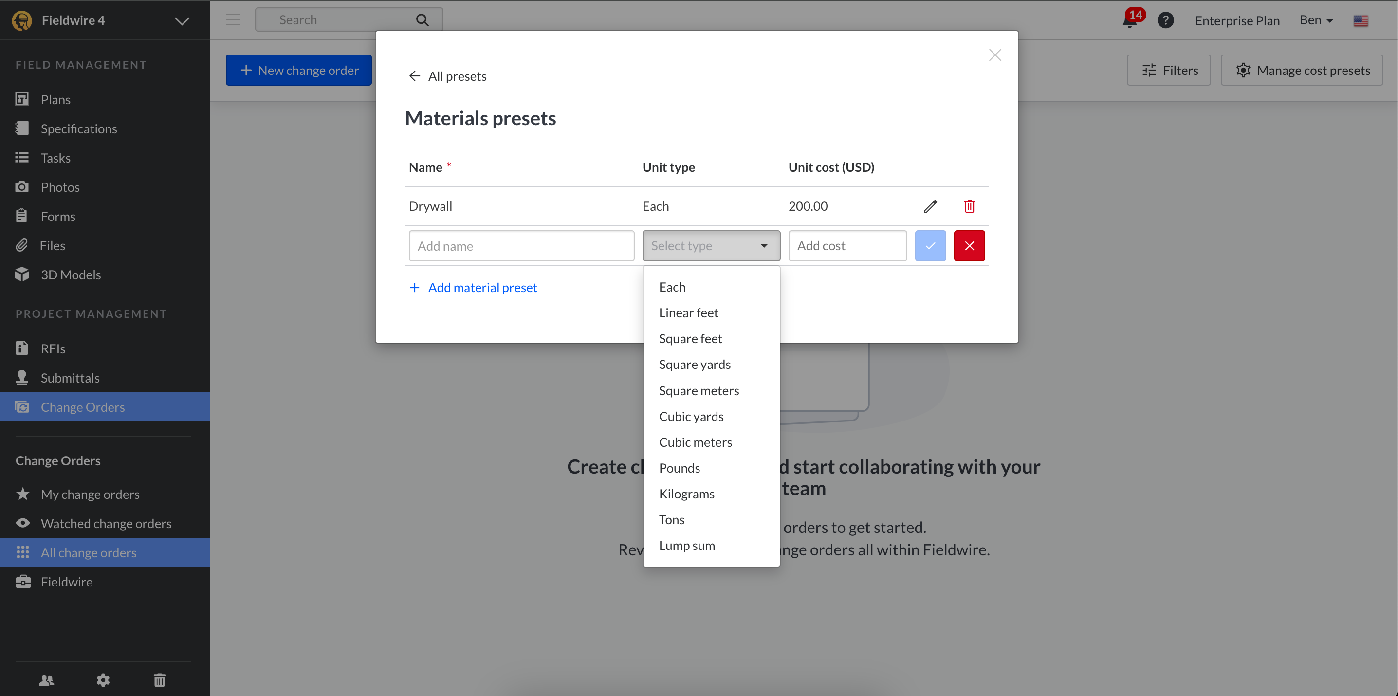This screenshot has height=696, width=1398.
Task: Toggle the Select type dropdown
Action: (x=711, y=246)
